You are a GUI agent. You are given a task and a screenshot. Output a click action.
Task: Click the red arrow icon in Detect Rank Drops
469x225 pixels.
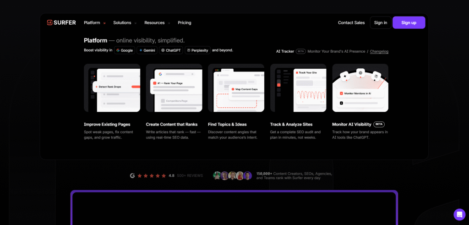click(97, 87)
